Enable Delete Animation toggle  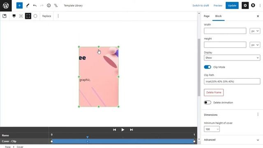click(208, 102)
